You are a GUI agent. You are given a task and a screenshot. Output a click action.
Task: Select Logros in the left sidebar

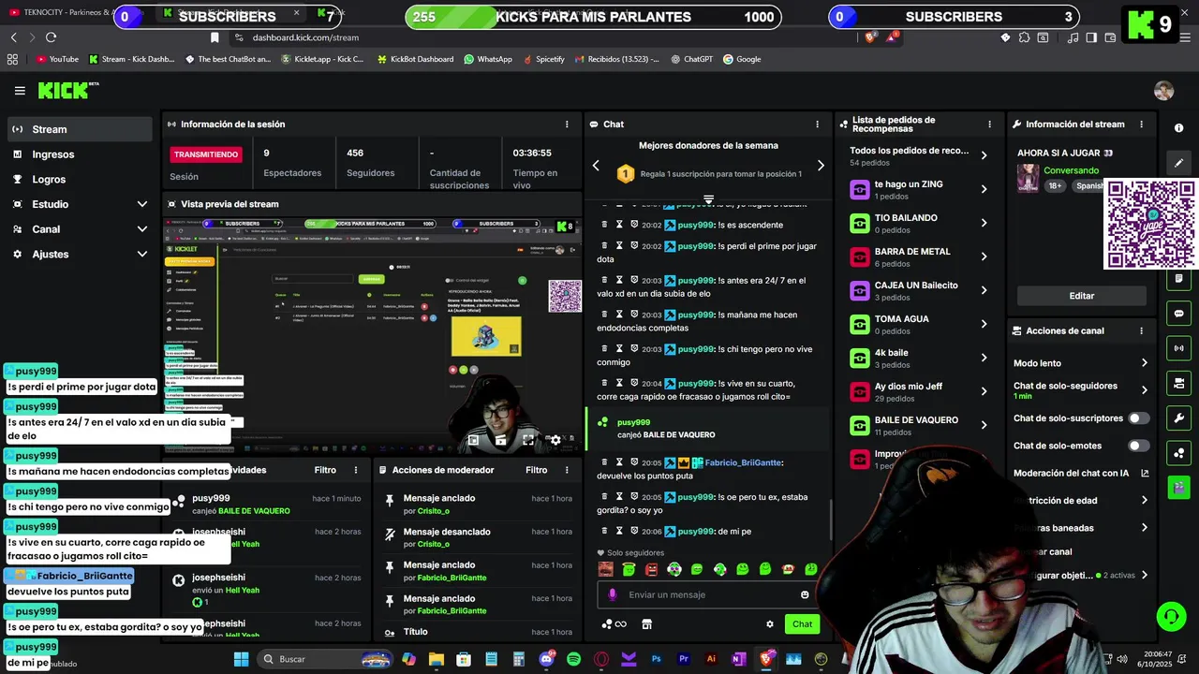coord(79,179)
